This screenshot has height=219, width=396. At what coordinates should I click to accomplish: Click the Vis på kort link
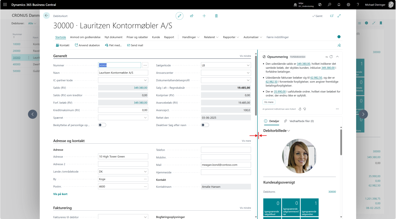(x=60, y=194)
